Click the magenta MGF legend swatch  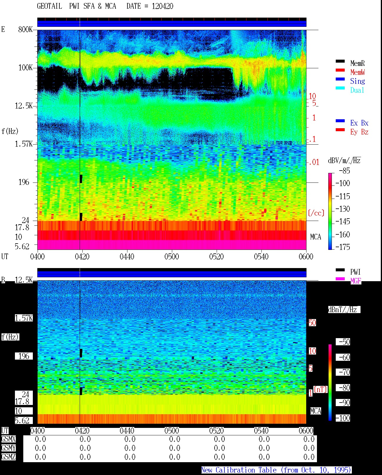340,279
